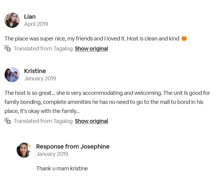This screenshot has width=223, height=180.
Task: Click Kristine's profile photo
Action: click(x=12, y=75)
